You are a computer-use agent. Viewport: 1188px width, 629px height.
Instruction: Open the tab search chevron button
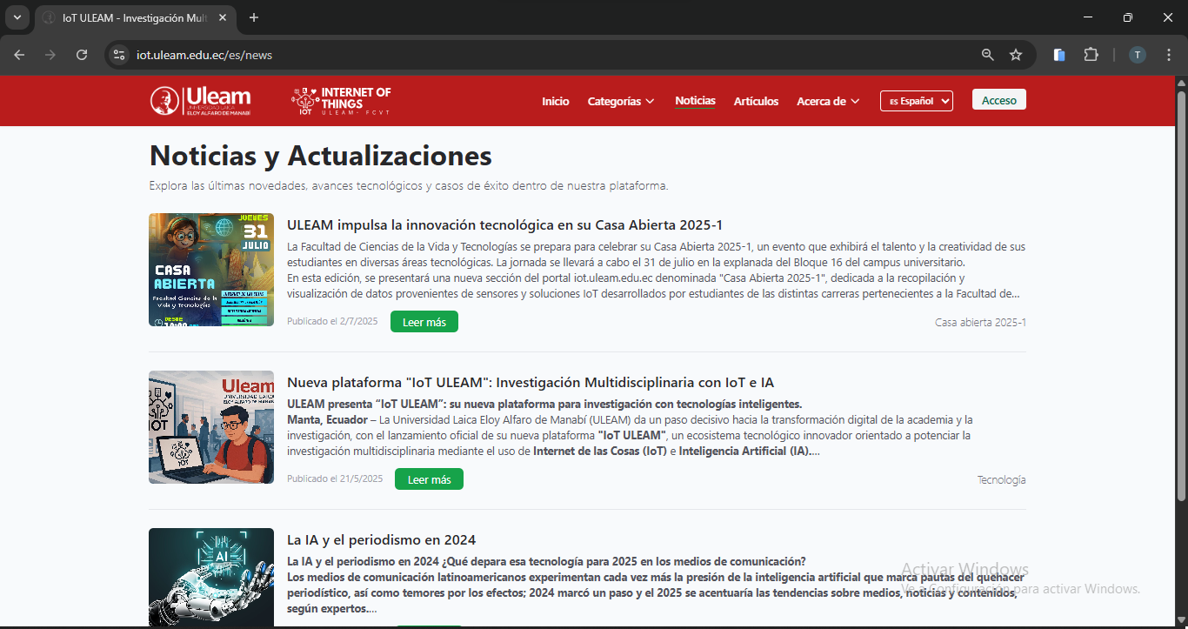(17, 17)
